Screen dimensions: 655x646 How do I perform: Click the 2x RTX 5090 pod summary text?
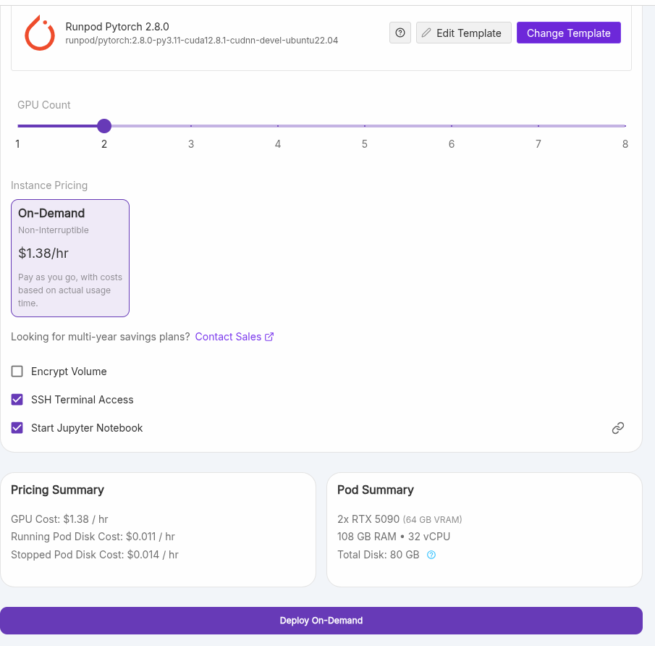tap(368, 519)
